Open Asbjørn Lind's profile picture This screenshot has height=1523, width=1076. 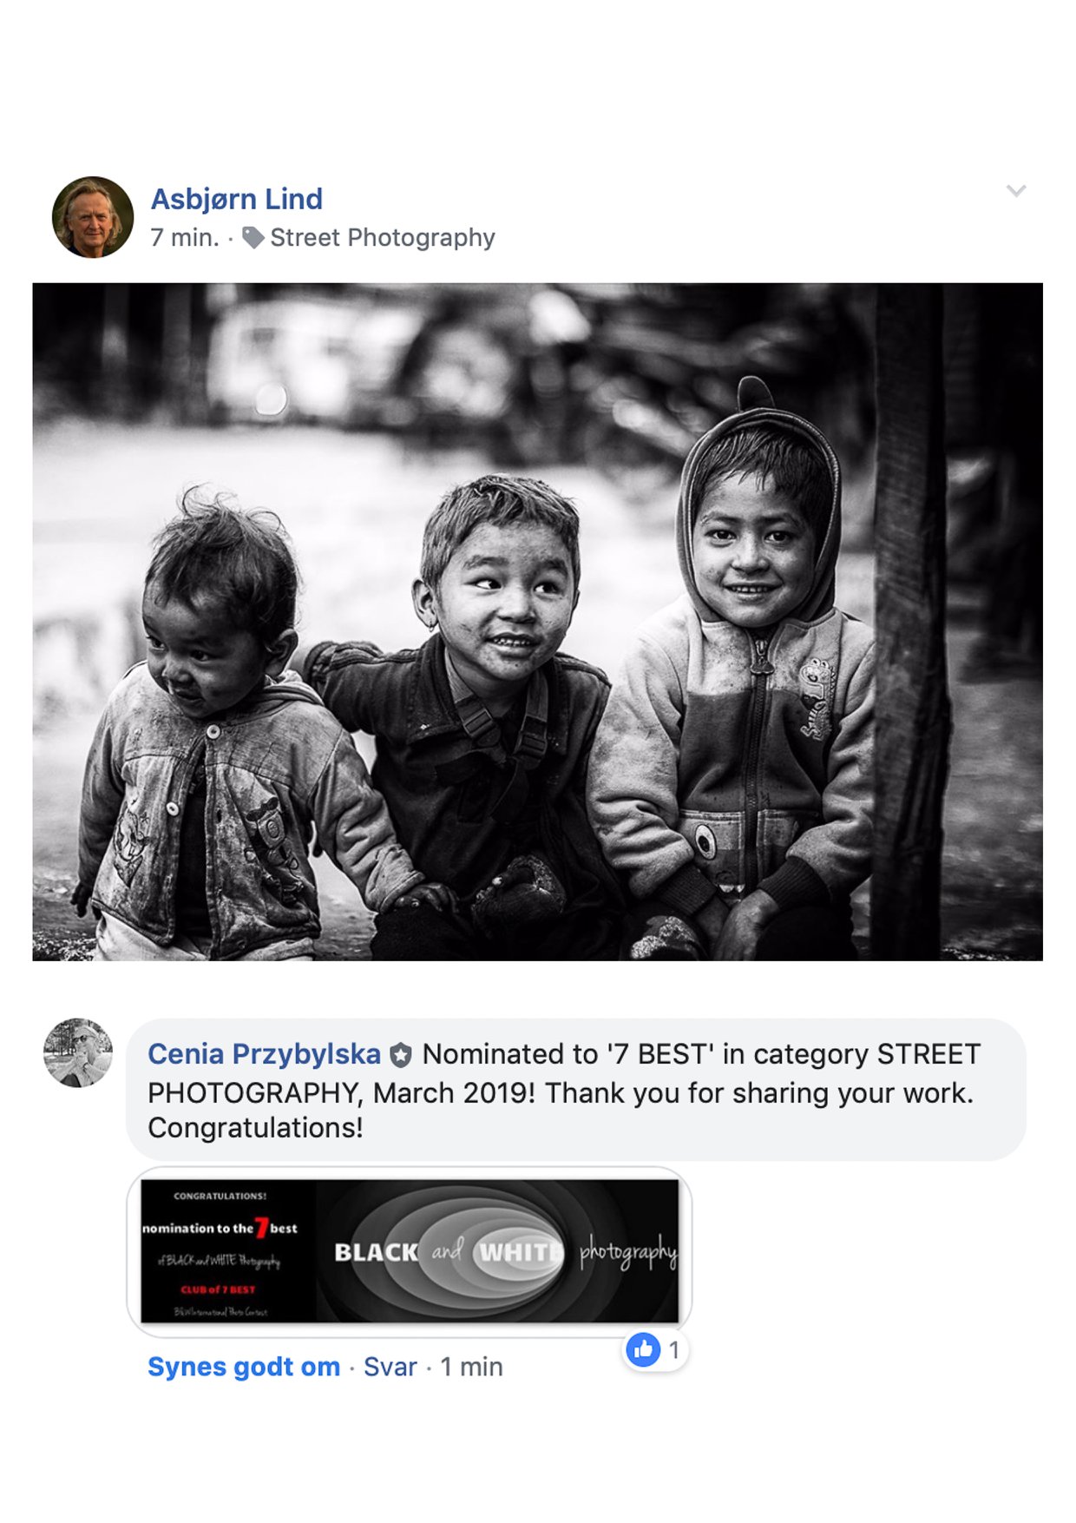pyautogui.click(x=93, y=217)
